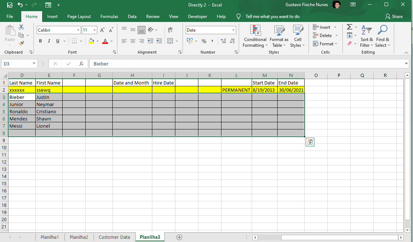Click the Increase Decimal icon
This screenshot has width=413, height=242.
point(223,41)
